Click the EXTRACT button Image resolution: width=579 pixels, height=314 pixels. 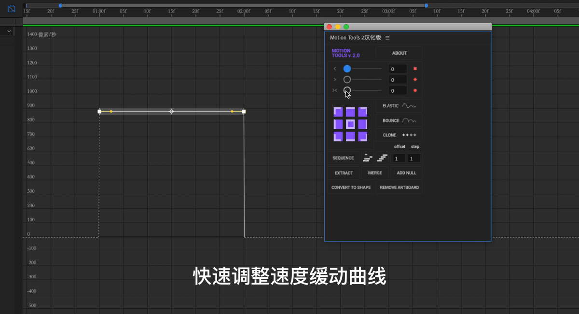pyautogui.click(x=344, y=173)
